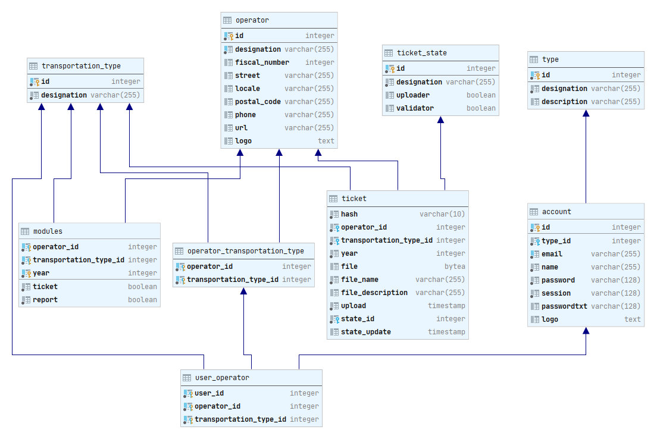Select the ticket table title
Image resolution: width=657 pixels, height=439 pixels.
click(x=354, y=199)
